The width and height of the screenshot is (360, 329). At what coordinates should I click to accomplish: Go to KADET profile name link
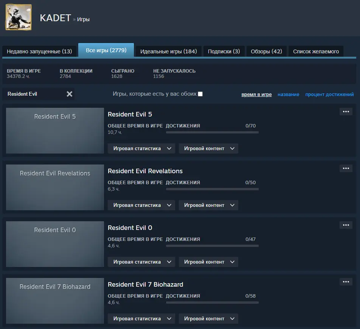[x=55, y=18]
